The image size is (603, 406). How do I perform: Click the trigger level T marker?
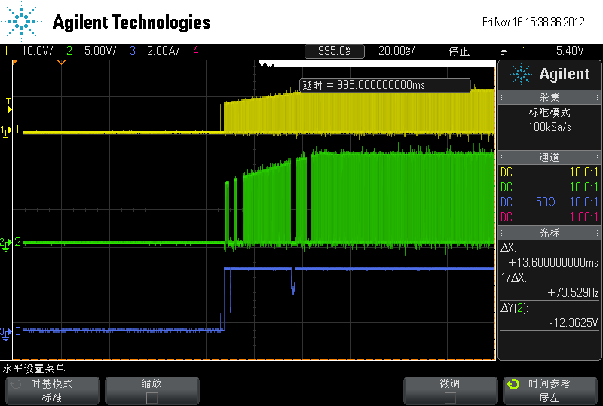9,105
